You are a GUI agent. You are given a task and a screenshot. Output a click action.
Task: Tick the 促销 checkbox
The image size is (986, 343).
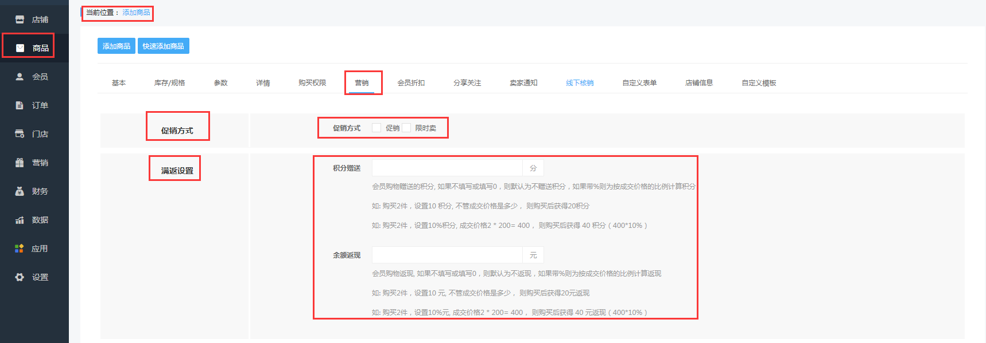pos(376,128)
